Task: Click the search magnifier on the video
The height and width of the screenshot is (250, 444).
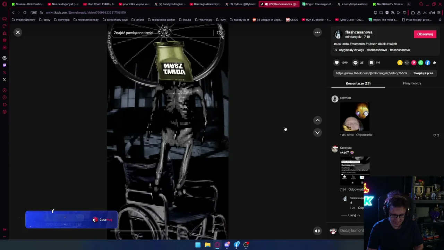Action: coord(219,33)
